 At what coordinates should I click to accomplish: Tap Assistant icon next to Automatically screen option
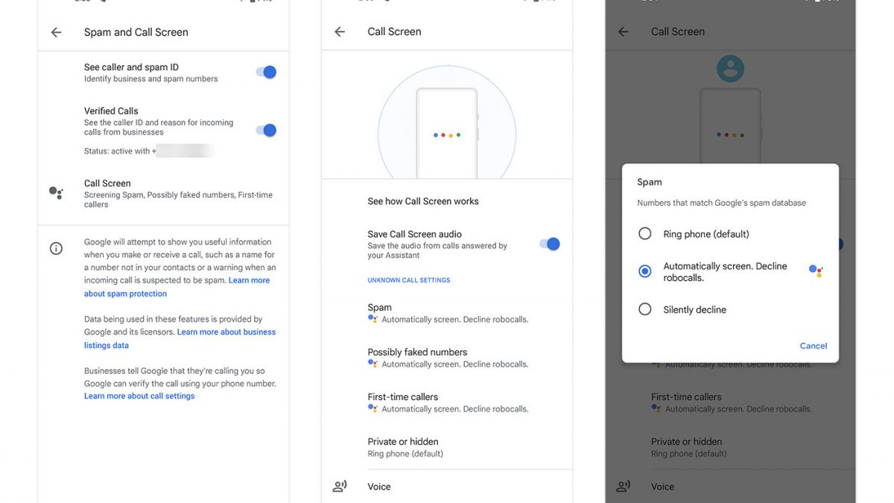(816, 271)
